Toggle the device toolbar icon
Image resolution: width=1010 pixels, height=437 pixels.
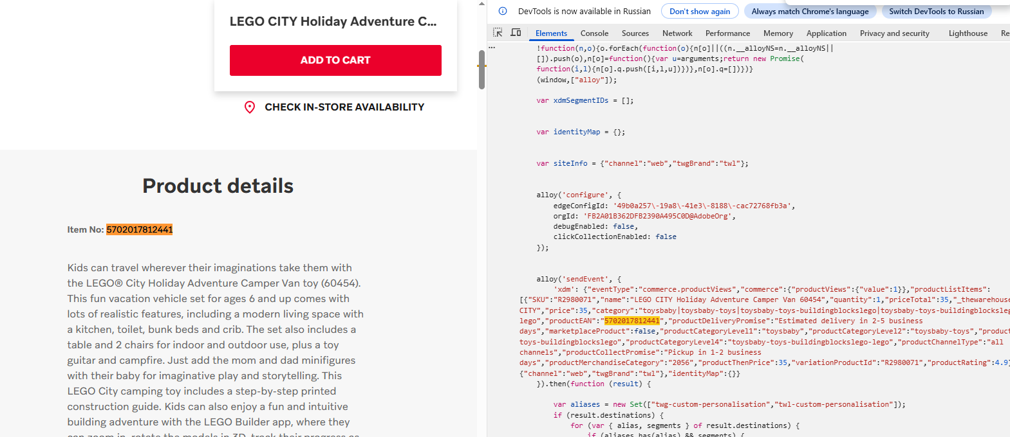[x=516, y=33]
